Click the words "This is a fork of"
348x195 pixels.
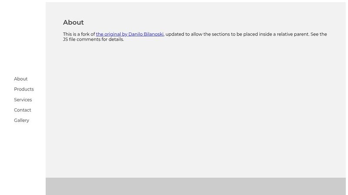click(x=79, y=34)
